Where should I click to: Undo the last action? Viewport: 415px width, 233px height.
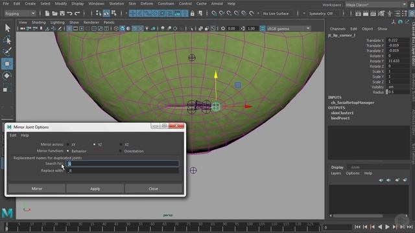(69, 14)
